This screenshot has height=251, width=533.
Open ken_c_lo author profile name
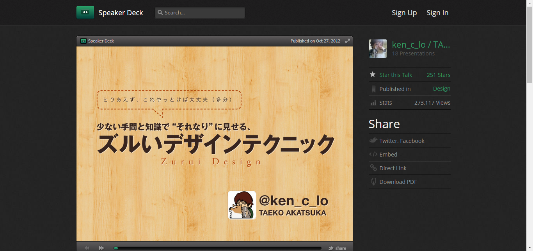coord(421,45)
